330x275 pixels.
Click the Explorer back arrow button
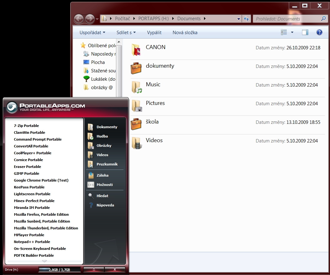tap(79, 19)
